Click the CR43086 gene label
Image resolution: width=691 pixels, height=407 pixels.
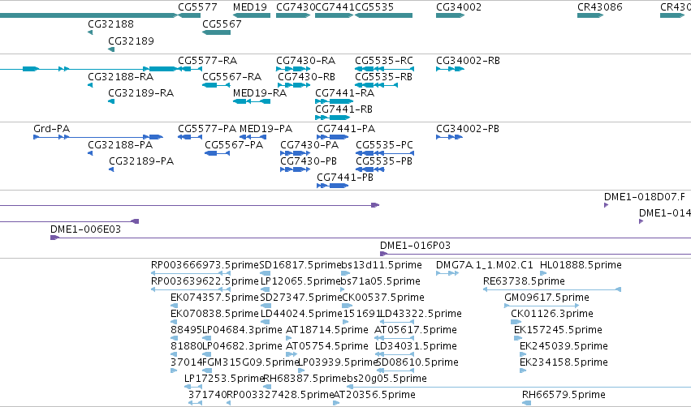[600, 7]
